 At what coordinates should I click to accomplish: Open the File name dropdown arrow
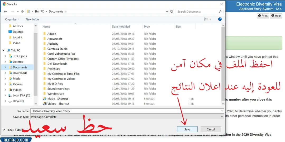coord(222,111)
